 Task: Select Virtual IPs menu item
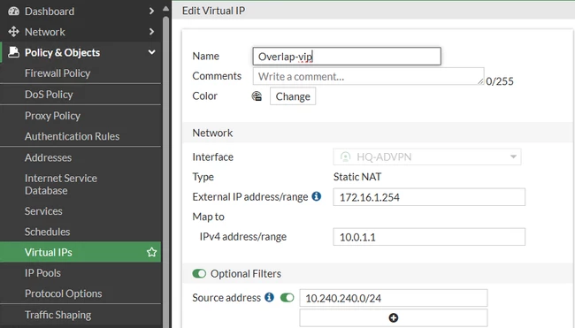[x=80, y=252]
